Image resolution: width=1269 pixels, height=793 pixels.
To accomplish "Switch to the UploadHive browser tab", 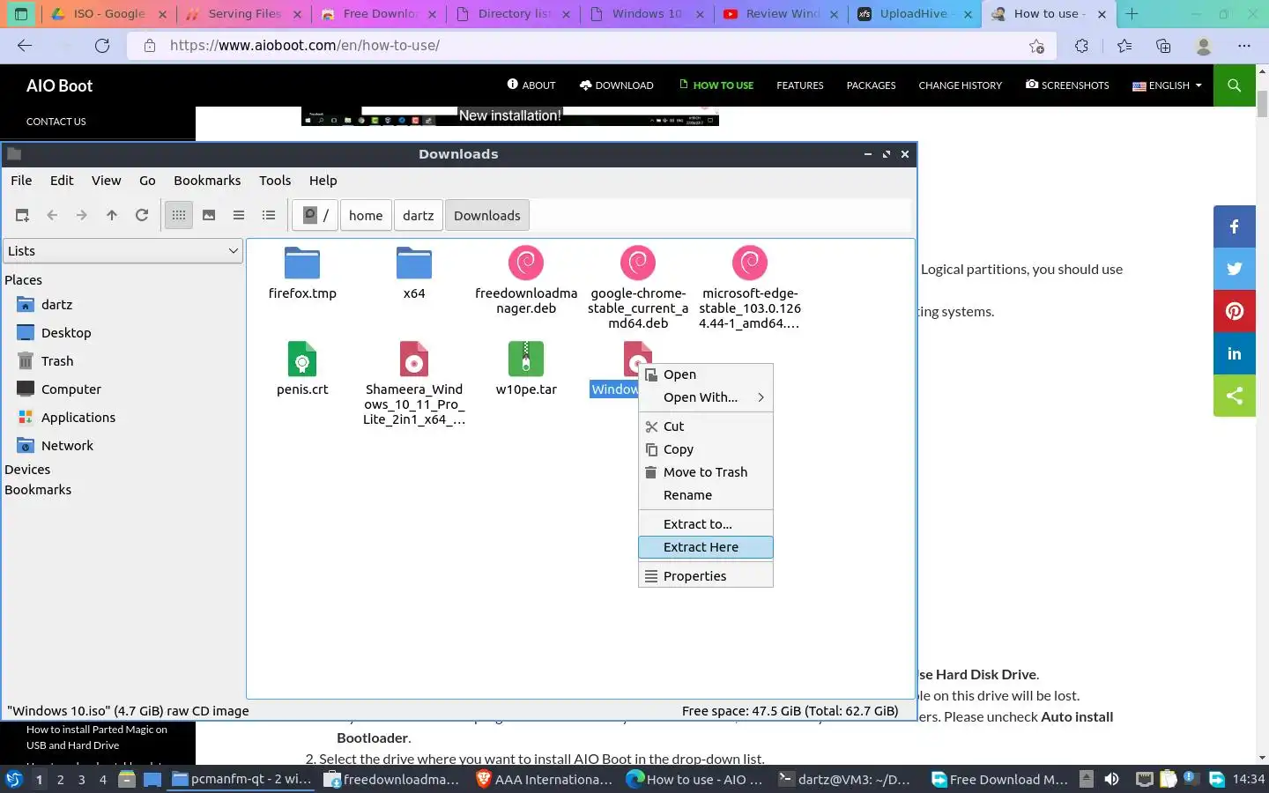I will click(915, 14).
